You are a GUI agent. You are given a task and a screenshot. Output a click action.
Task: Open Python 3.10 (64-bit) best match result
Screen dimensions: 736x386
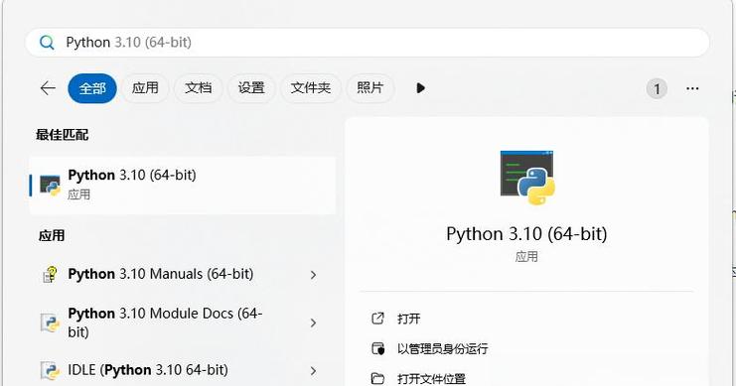tap(183, 186)
